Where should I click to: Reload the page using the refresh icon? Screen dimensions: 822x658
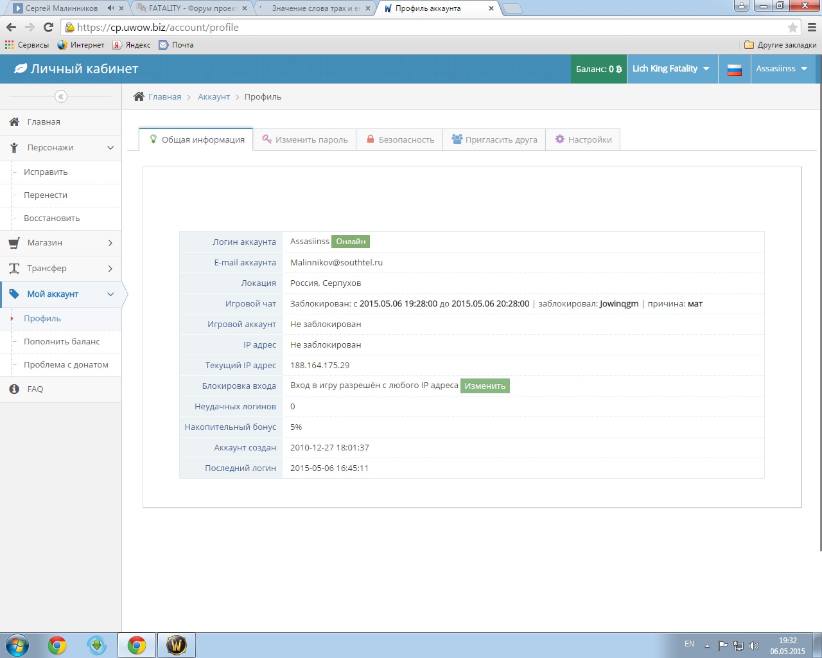(48, 27)
